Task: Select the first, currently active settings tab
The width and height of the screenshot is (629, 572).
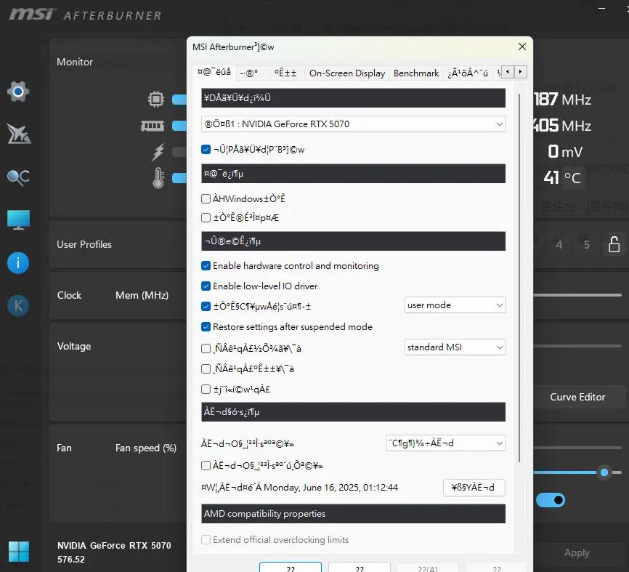Action: pos(214,72)
